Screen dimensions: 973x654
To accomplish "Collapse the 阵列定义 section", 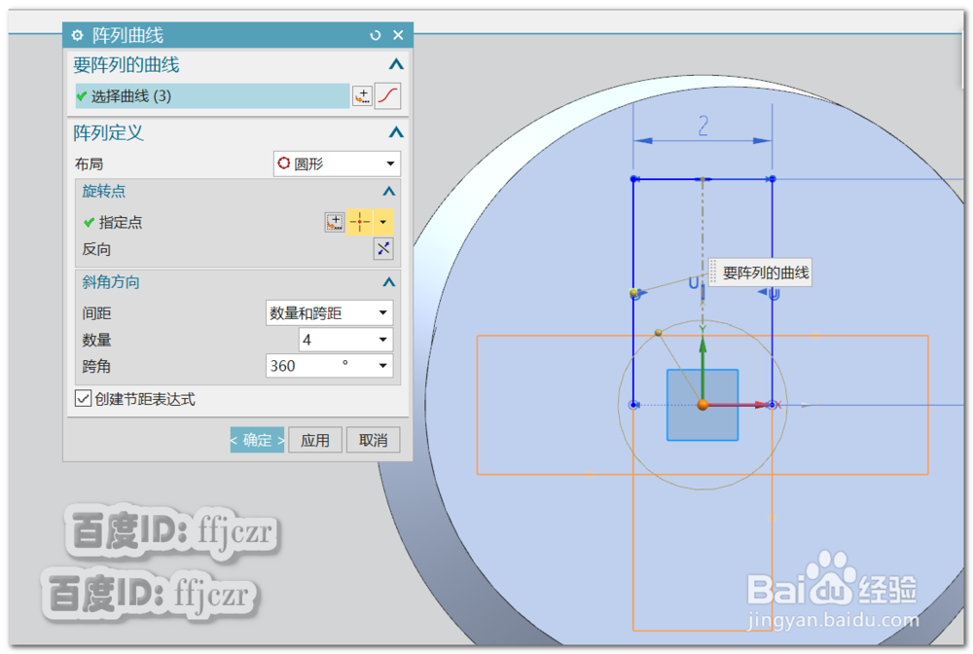I will point(396,132).
